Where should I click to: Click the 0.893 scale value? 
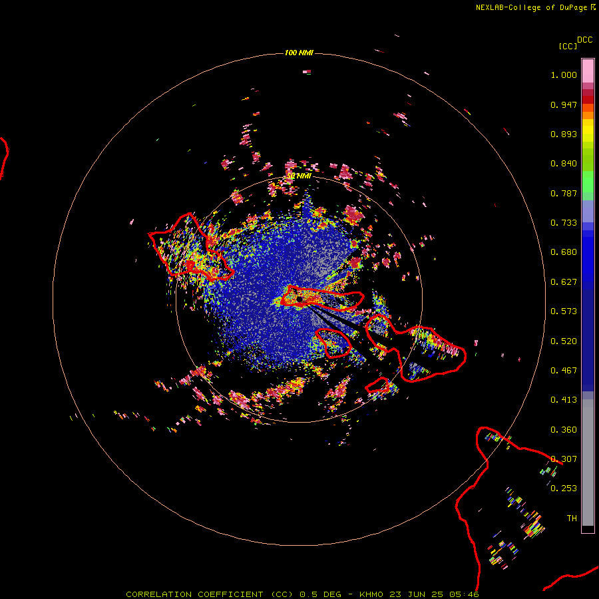(x=564, y=134)
